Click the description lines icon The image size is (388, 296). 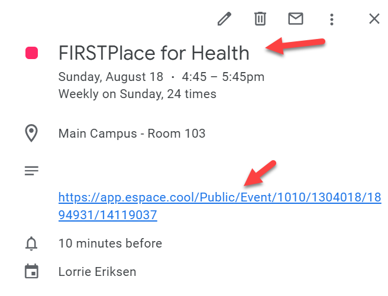31,171
